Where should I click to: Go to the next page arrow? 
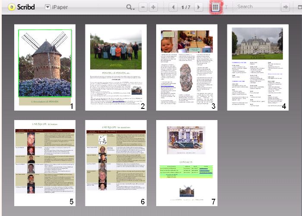198,7
